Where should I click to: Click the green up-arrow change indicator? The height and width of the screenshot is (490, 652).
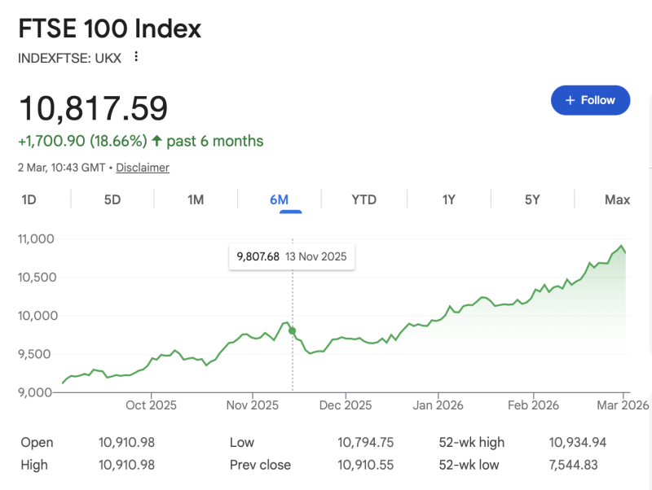156,142
